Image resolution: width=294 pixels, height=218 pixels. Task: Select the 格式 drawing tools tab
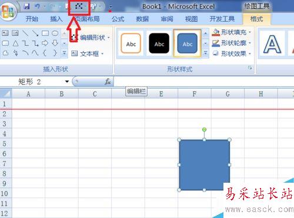pos(256,19)
